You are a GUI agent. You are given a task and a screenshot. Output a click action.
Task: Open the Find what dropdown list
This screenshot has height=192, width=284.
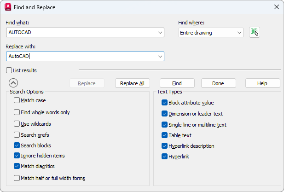click(160, 33)
